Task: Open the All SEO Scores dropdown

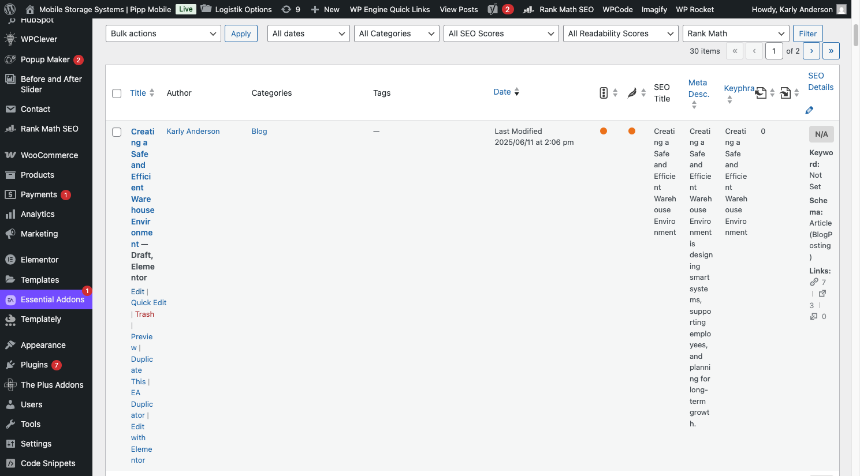Action: (x=501, y=33)
